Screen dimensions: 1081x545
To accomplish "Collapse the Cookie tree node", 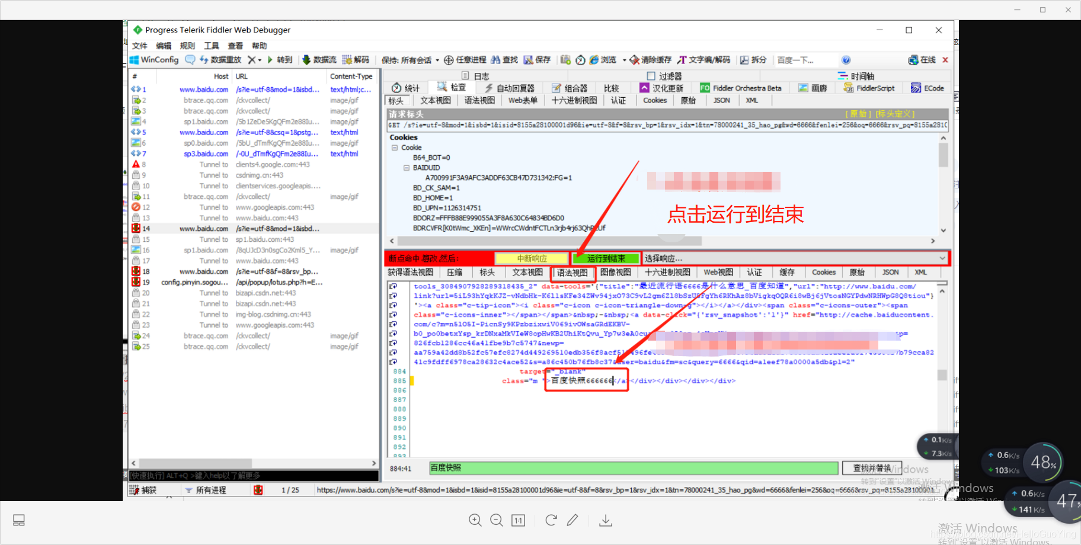I will [x=394, y=148].
